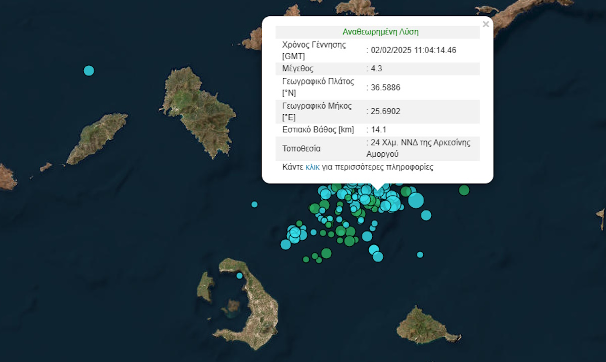The height and width of the screenshot is (362, 606).
Task: Click the isolated cyan marker northwest of Ios
Action: coord(89,70)
